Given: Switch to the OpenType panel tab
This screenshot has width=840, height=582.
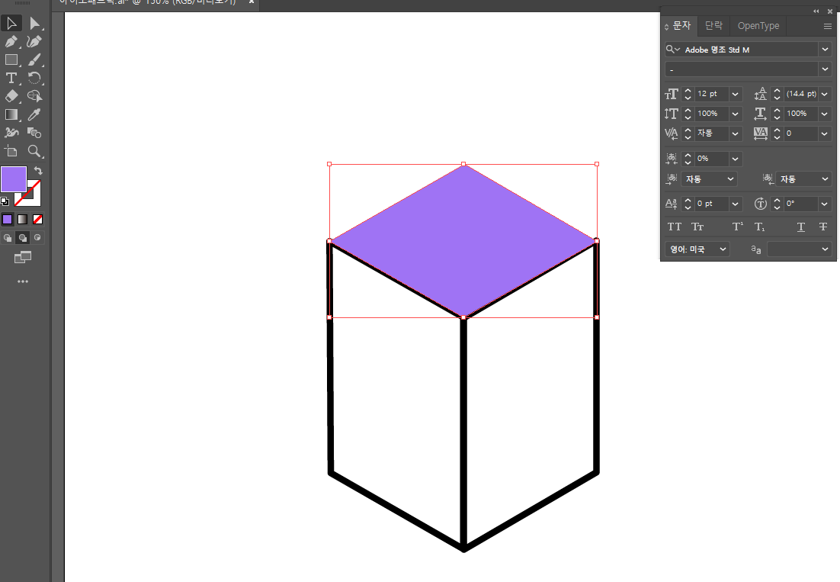Looking at the screenshot, I should coord(758,25).
